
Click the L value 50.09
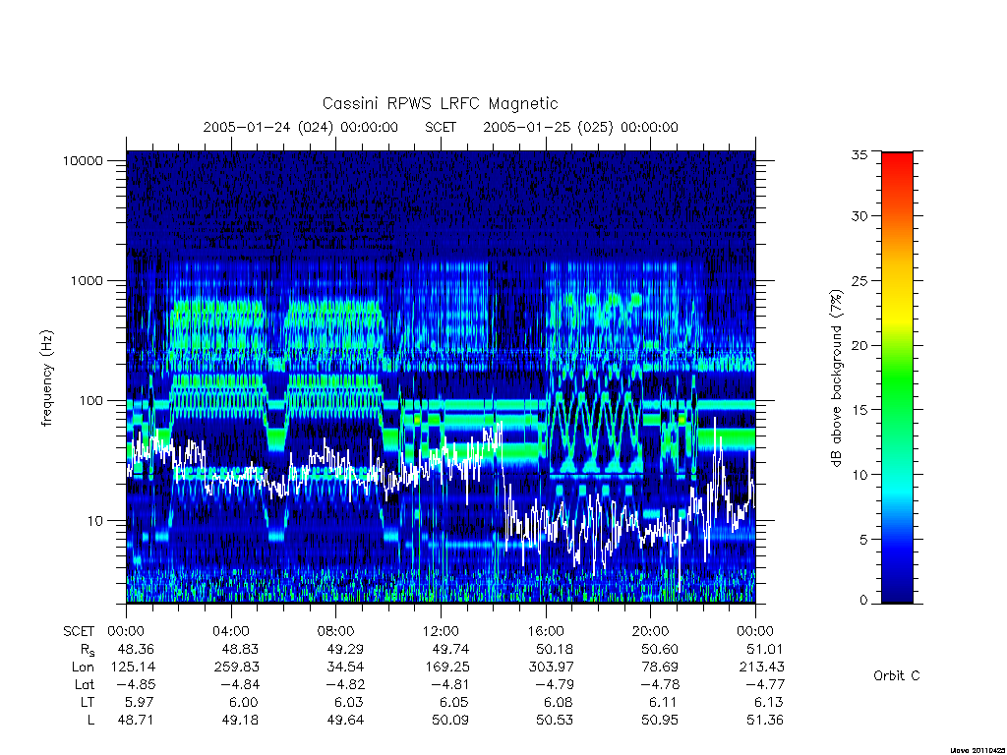point(450,721)
